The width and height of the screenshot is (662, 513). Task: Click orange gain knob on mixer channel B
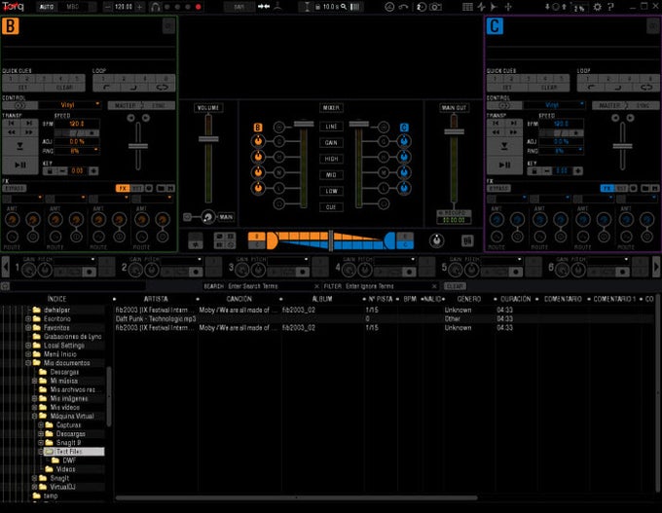[258, 141]
